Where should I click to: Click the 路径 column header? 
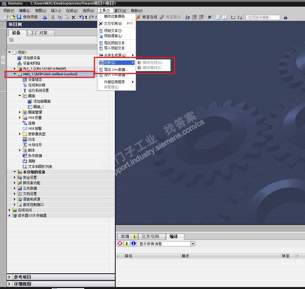[x=152, y=256]
